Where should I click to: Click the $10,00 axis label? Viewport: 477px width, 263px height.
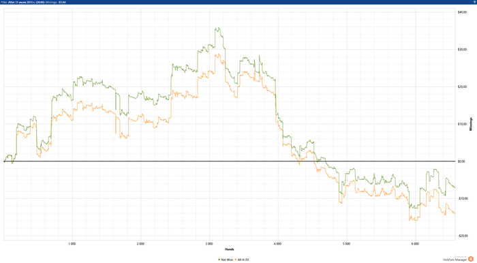click(x=462, y=124)
